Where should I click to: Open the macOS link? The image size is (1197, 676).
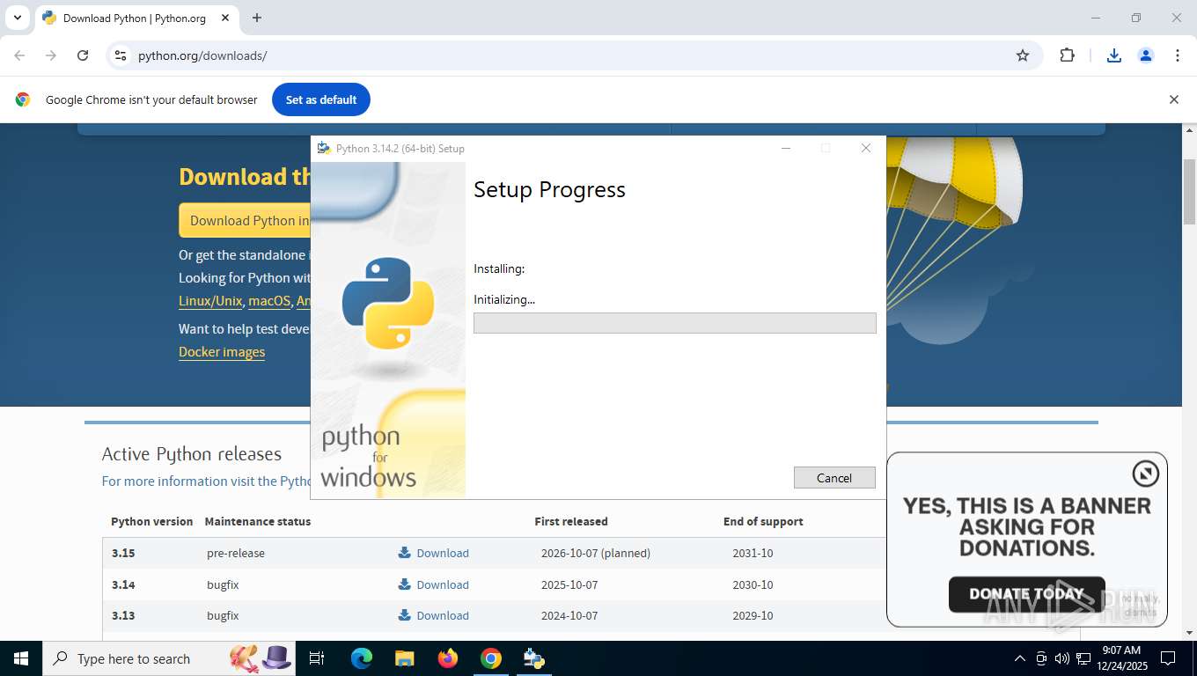tap(269, 301)
